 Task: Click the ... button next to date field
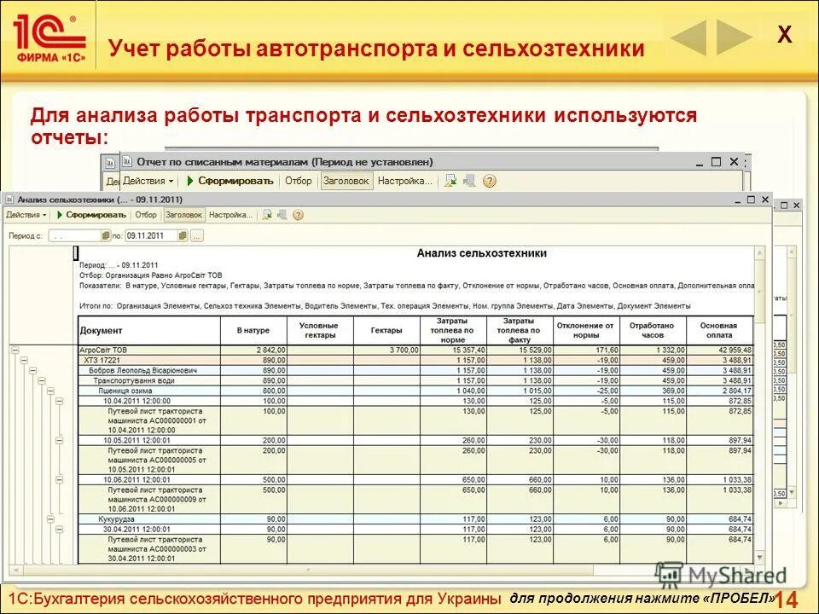[195, 236]
